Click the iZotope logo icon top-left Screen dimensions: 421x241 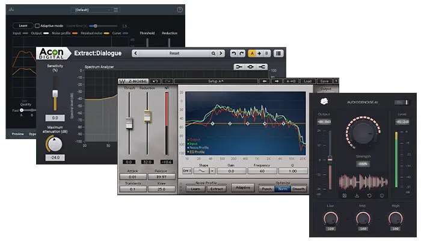(11, 10)
